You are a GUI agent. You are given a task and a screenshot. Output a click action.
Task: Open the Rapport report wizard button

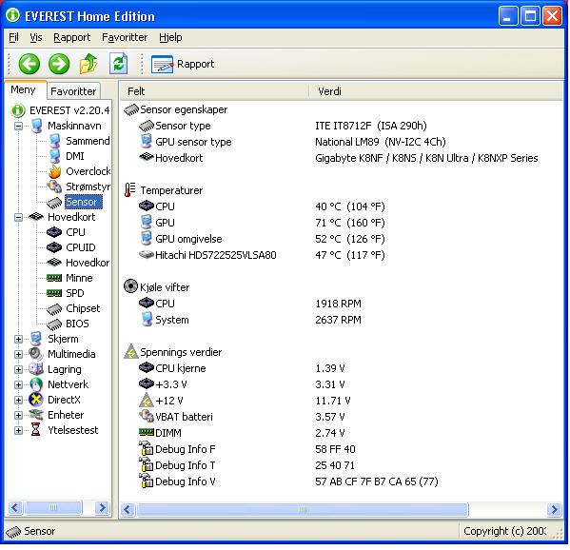click(183, 64)
